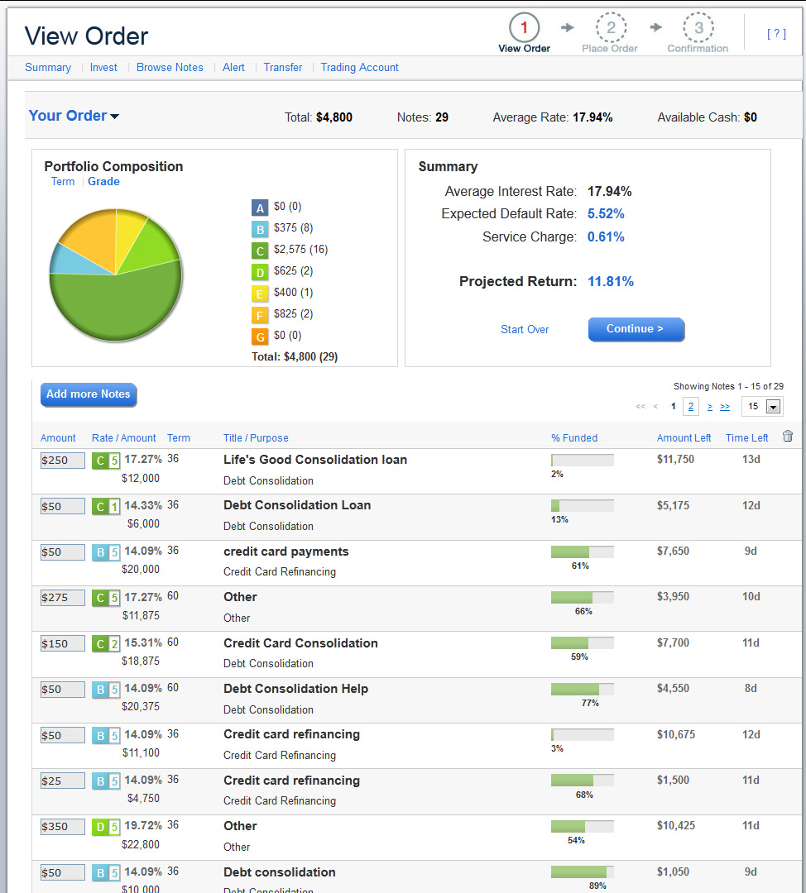Click the step 2 Place Order circle
Image resolution: width=806 pixels, height=893 pixels.
pos(611,28)
